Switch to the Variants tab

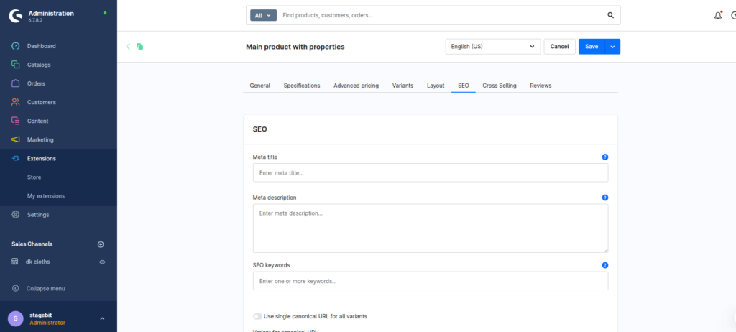coord(402,86)
